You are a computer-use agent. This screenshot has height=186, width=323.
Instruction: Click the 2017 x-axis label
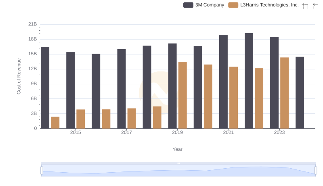[126, 132]
